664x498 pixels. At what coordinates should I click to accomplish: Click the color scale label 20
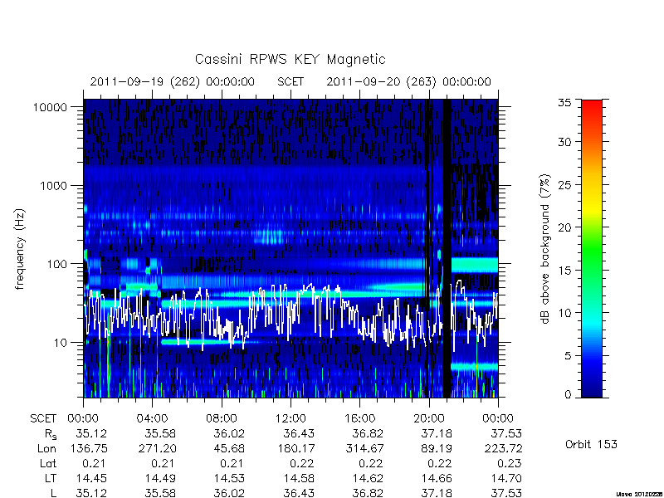pos(564,227)
